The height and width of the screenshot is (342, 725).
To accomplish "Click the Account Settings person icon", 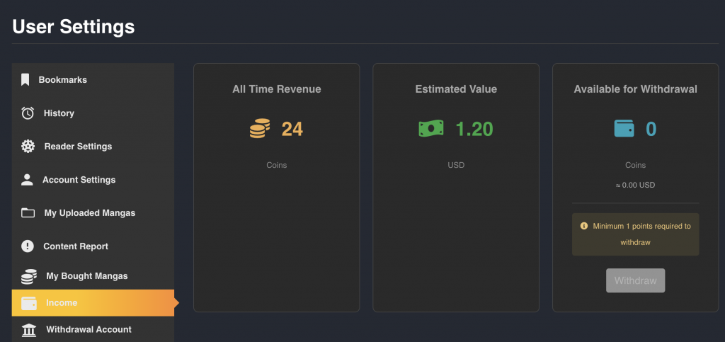I will coord(27,180).
